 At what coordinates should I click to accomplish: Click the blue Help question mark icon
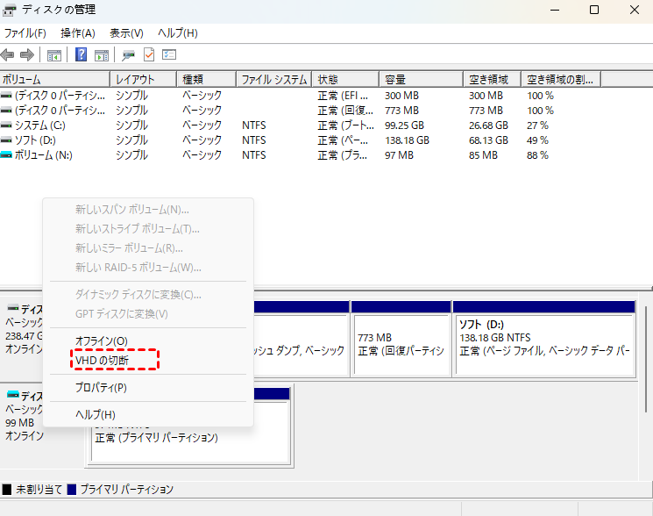pyautogui.click(x=81, y=55)
